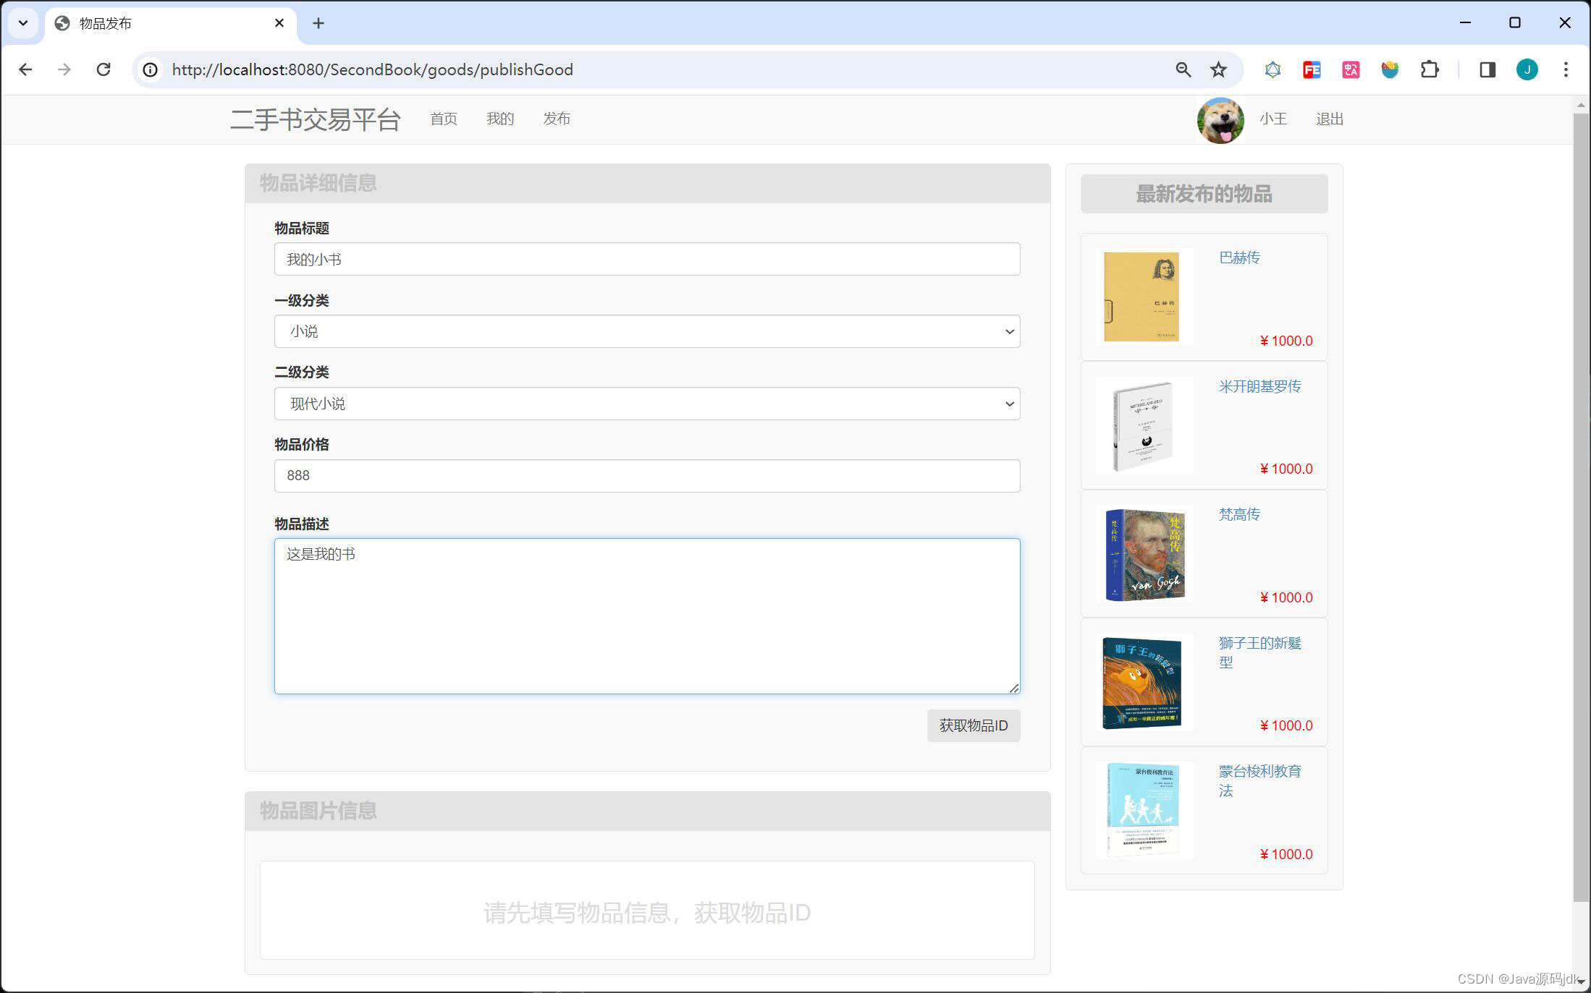Click the page vertical scrollbar
1591x993 pixels.
coord(1581,506)
